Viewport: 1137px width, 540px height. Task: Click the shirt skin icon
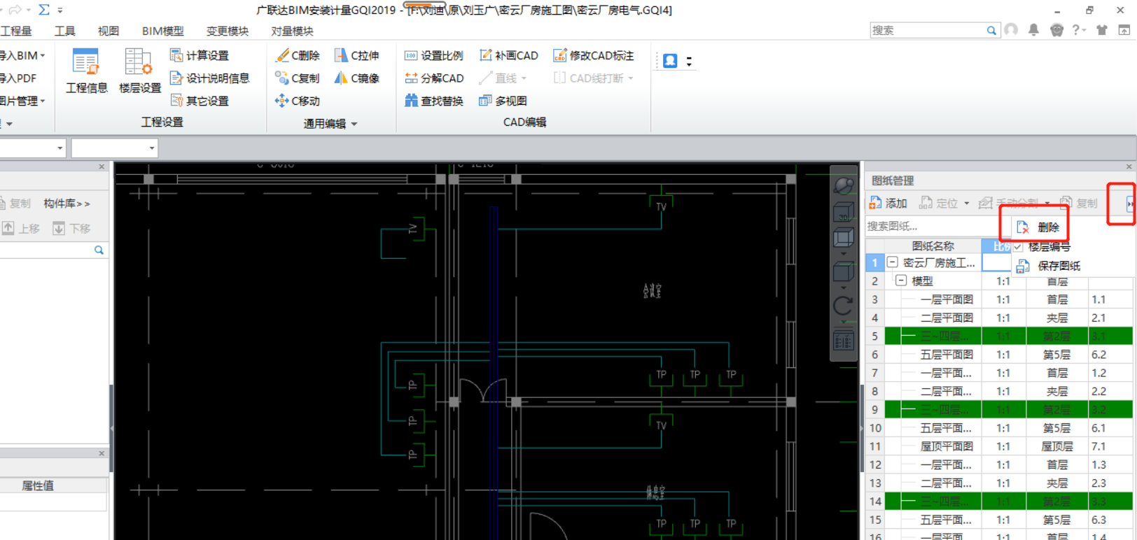coord(1102,30)
